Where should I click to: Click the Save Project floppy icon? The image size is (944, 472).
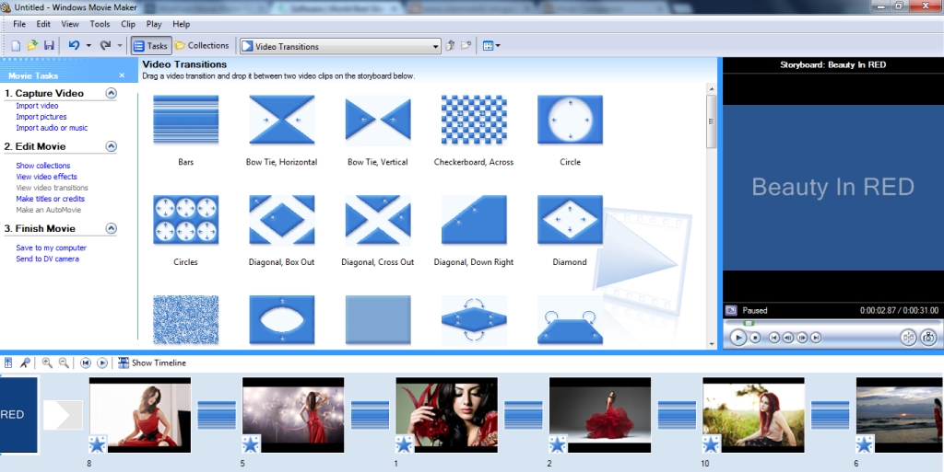click(50, 46)
